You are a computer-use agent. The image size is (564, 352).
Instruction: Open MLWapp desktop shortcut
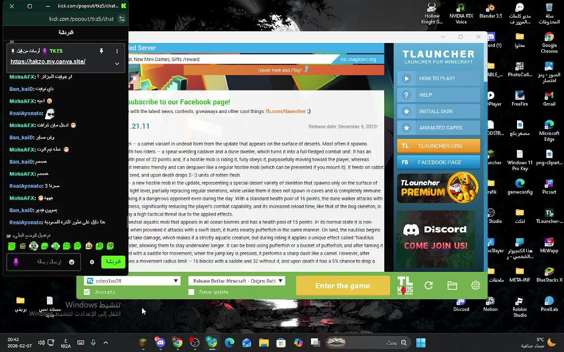tap(549, 245)
